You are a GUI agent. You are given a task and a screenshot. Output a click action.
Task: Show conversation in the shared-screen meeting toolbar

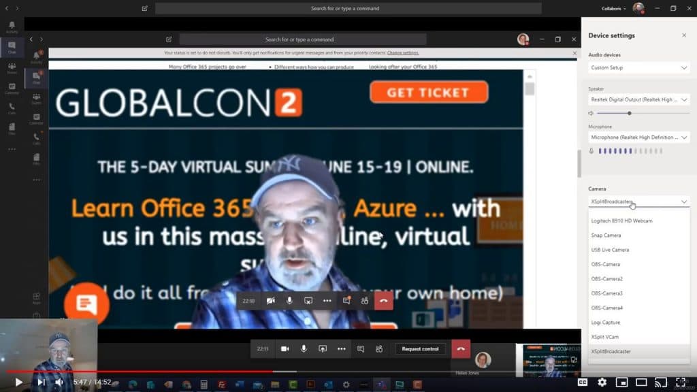click(346, 301)
